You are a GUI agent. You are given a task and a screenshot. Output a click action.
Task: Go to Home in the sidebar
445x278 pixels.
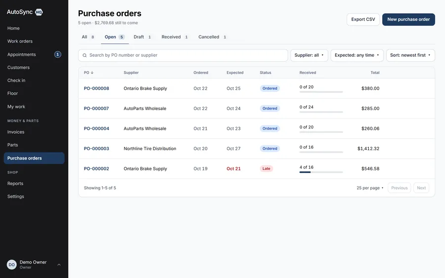(34, 28)
